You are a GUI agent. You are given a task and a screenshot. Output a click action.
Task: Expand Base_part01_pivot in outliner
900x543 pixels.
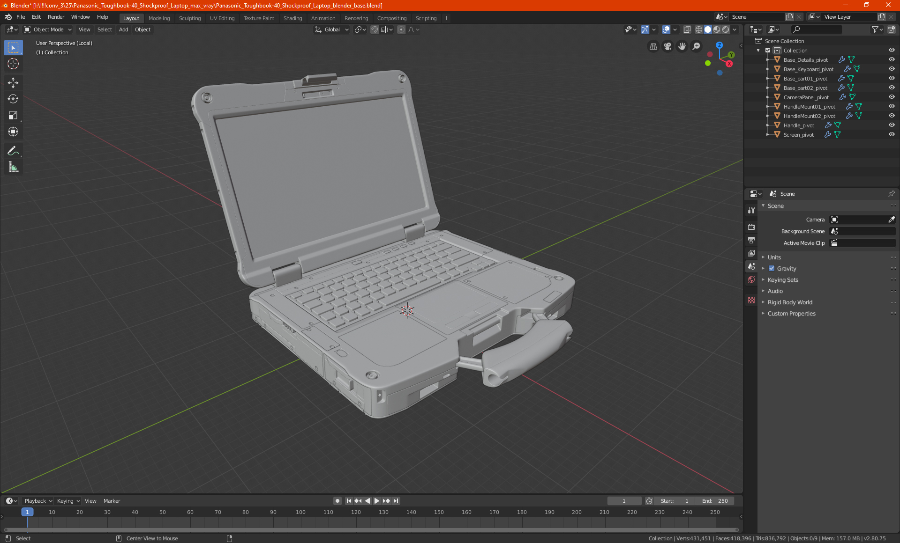(767, 78)
